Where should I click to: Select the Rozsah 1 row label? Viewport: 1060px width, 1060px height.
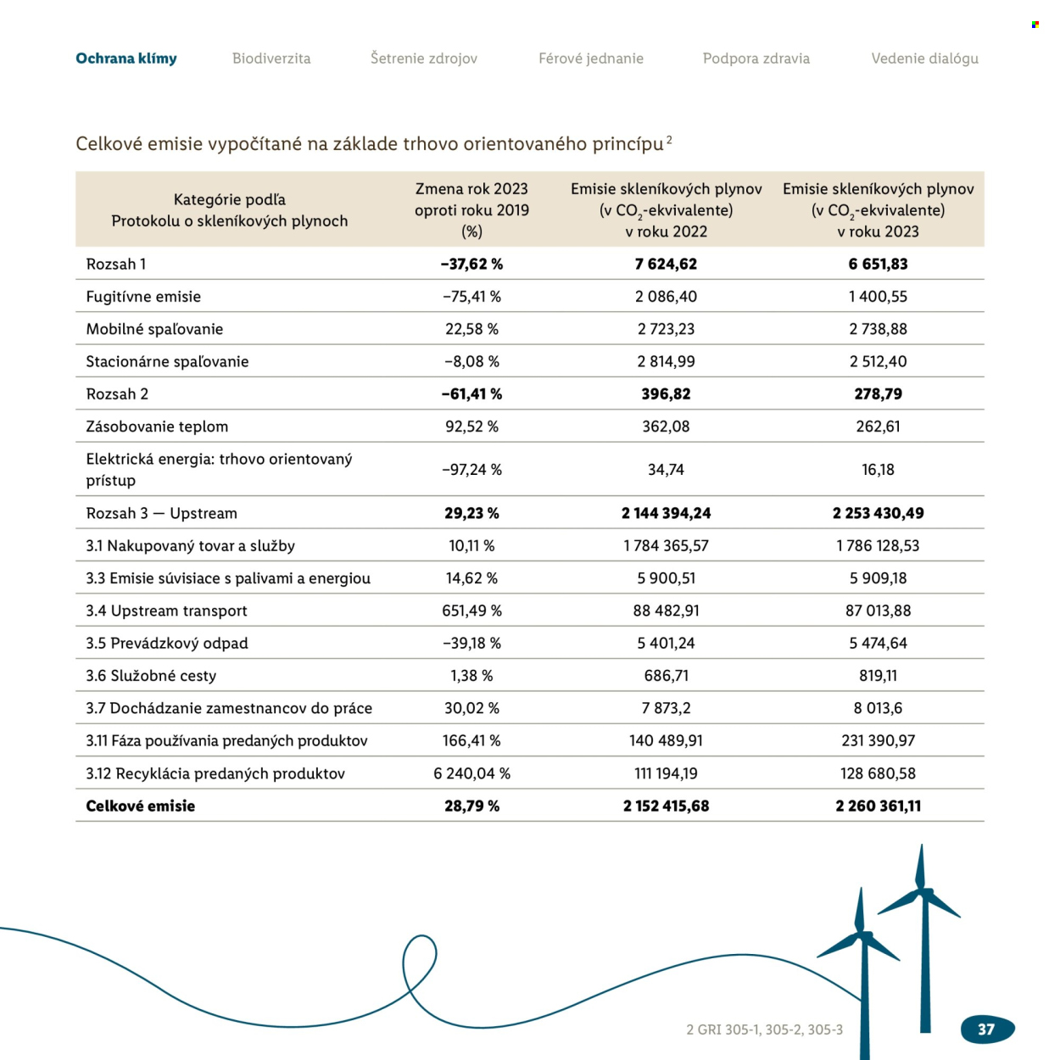pos(116,264)
